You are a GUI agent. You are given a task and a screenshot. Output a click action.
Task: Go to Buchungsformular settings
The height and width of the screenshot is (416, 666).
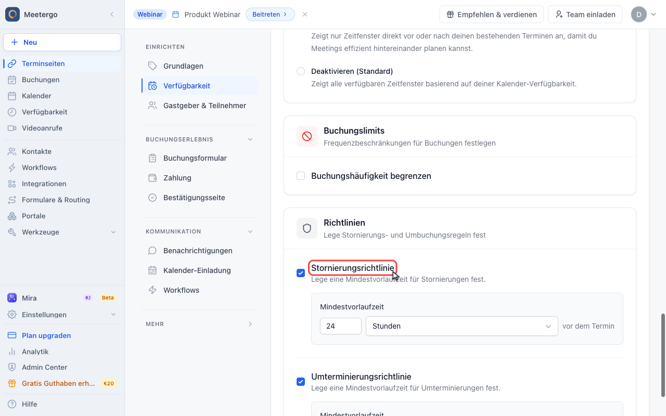coord(200,158)
